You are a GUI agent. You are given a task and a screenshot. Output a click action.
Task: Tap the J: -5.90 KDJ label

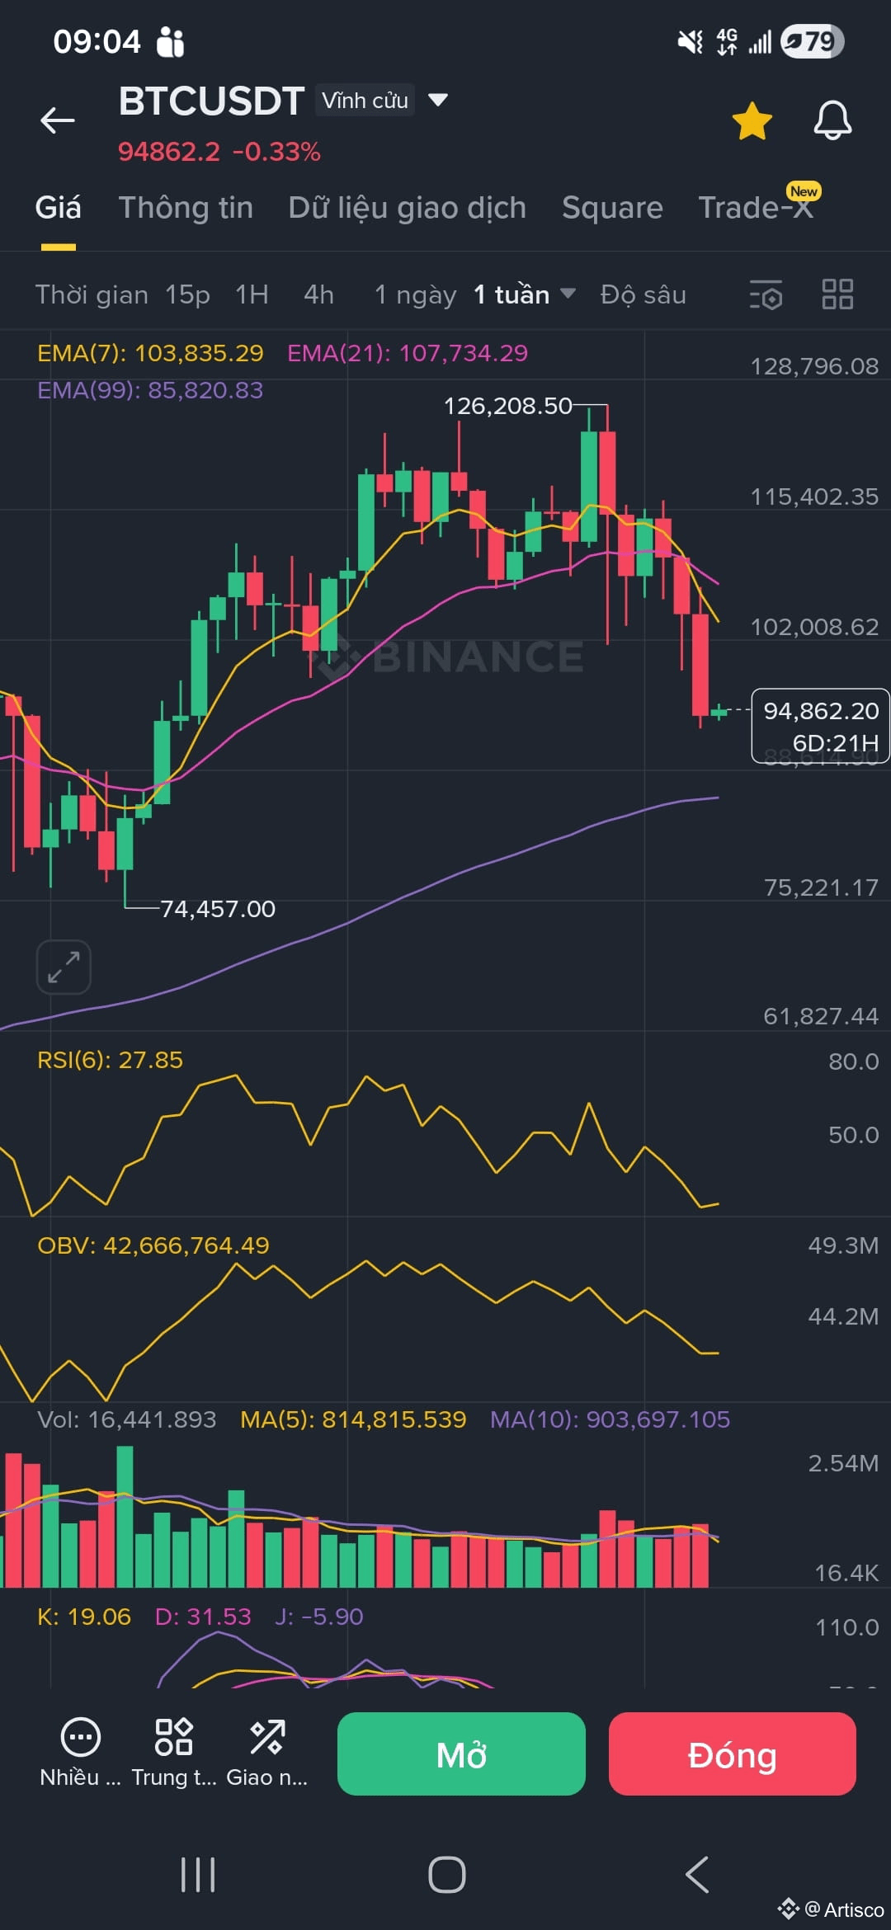[319, 1617]
